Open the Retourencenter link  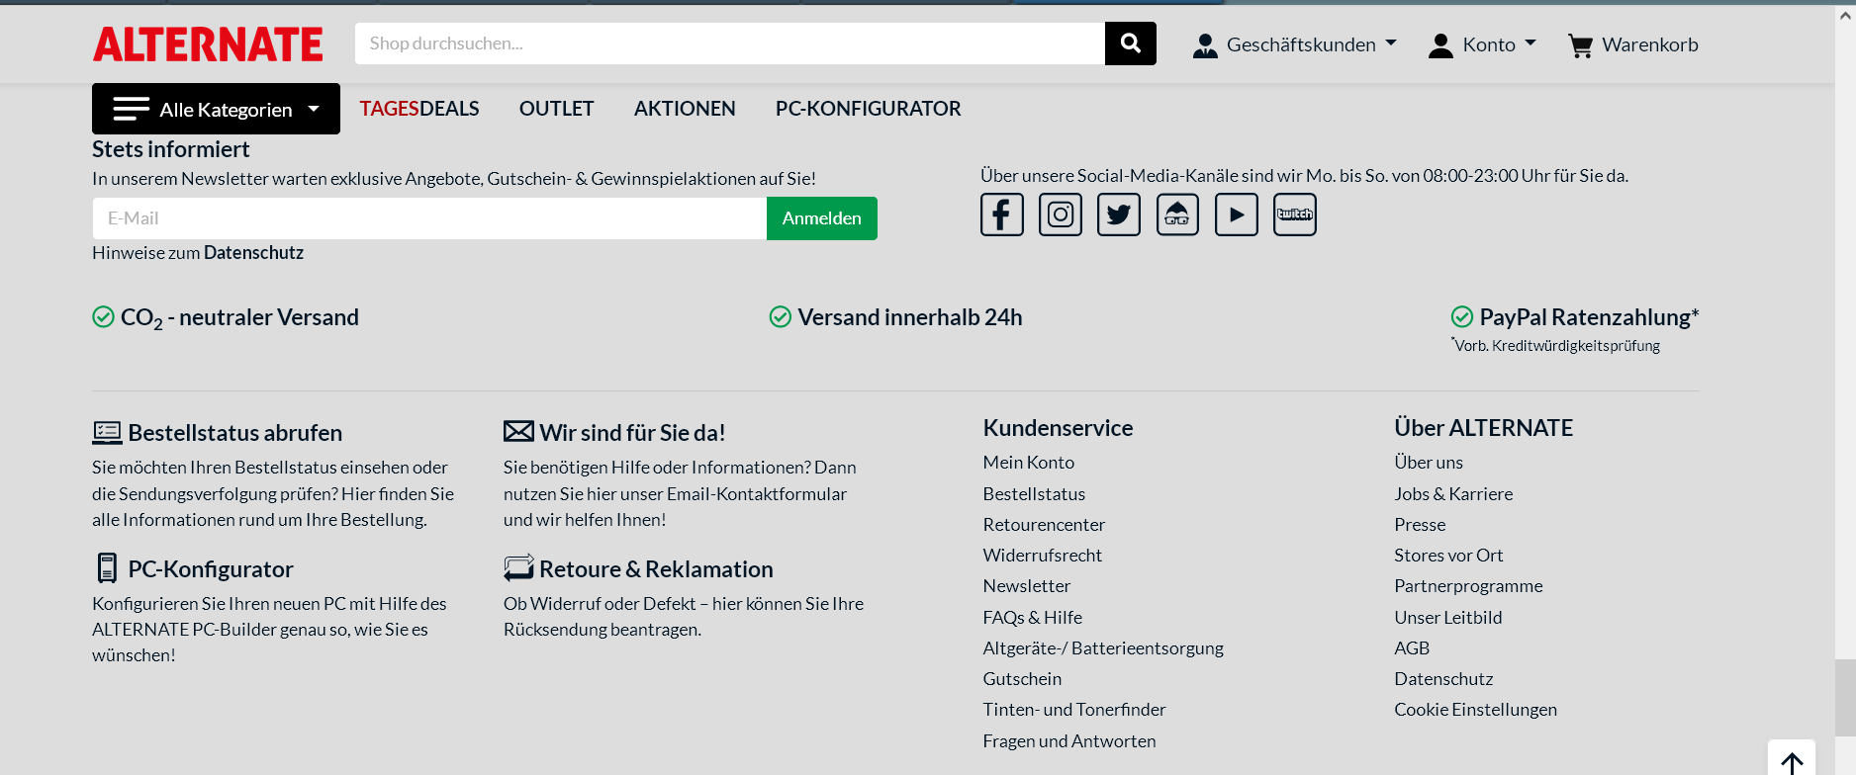pyautogui.click(x=1044, y=525)
